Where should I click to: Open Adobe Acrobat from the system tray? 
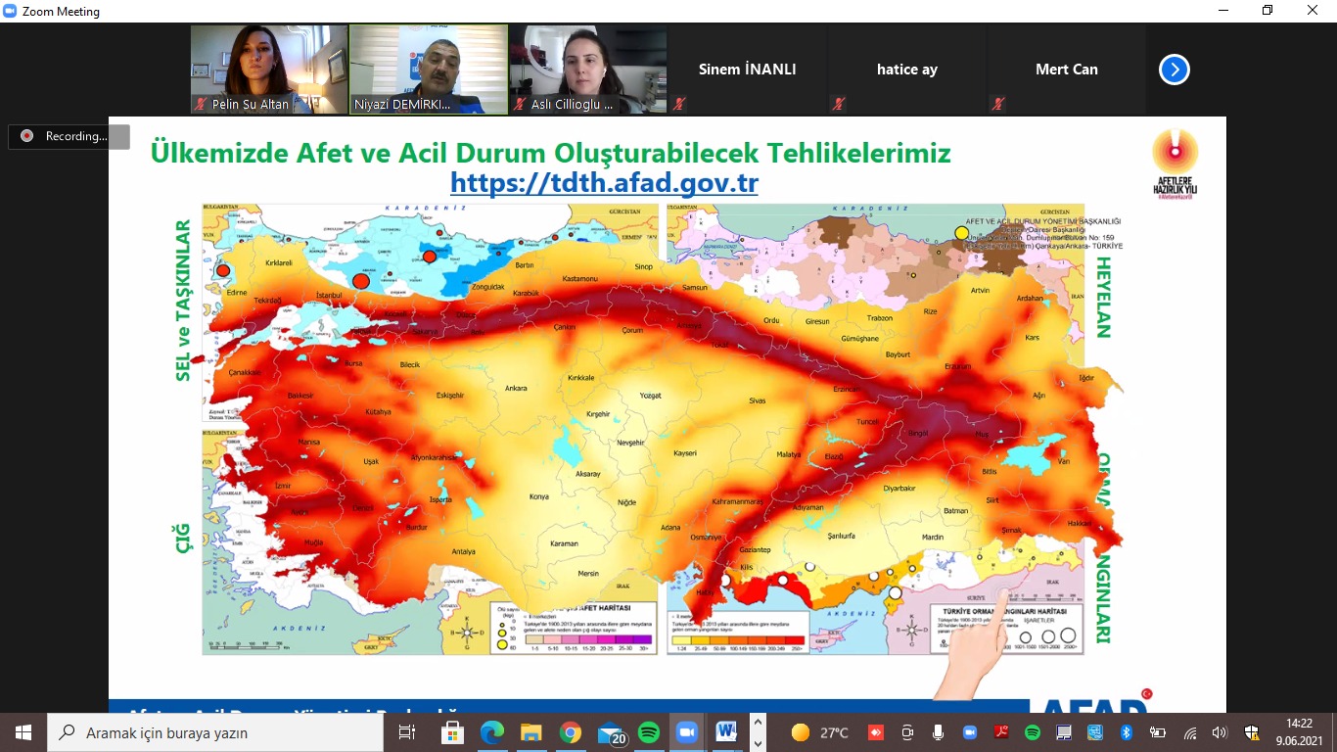pyautogui.click(x=999, y=732)
